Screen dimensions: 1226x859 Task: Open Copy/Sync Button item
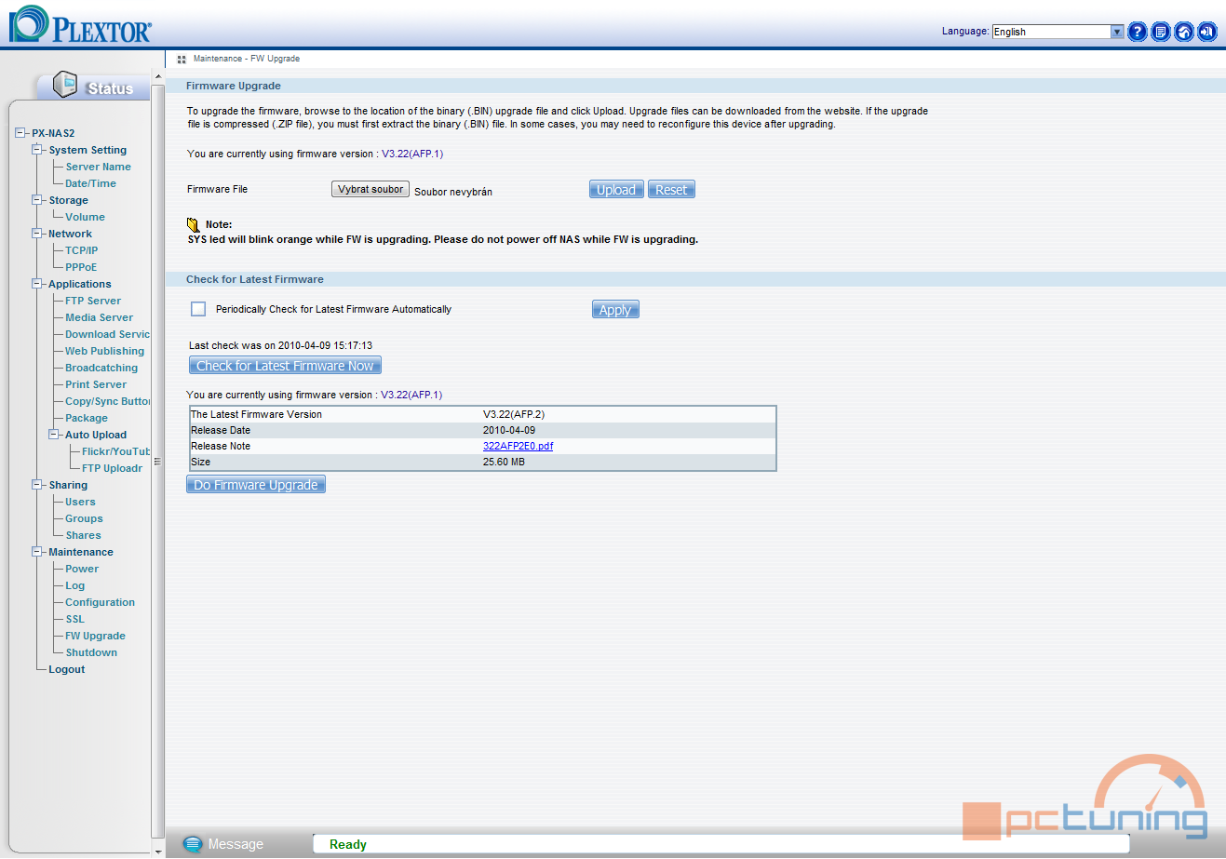[x=107, y=401]
